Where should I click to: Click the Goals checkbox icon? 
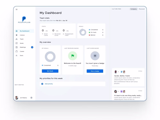[17, 43]
